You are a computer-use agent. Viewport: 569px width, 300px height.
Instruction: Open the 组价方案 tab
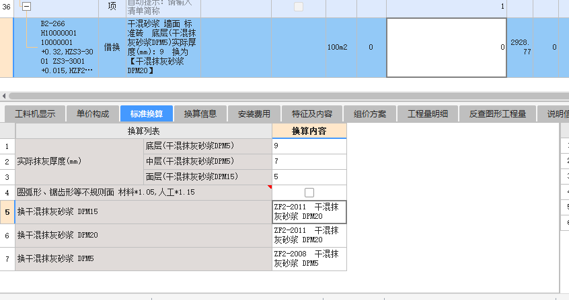[370, 114]
